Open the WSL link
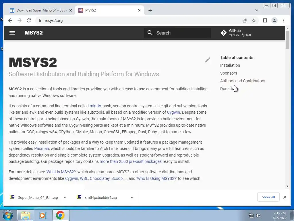 click(84, 178)
